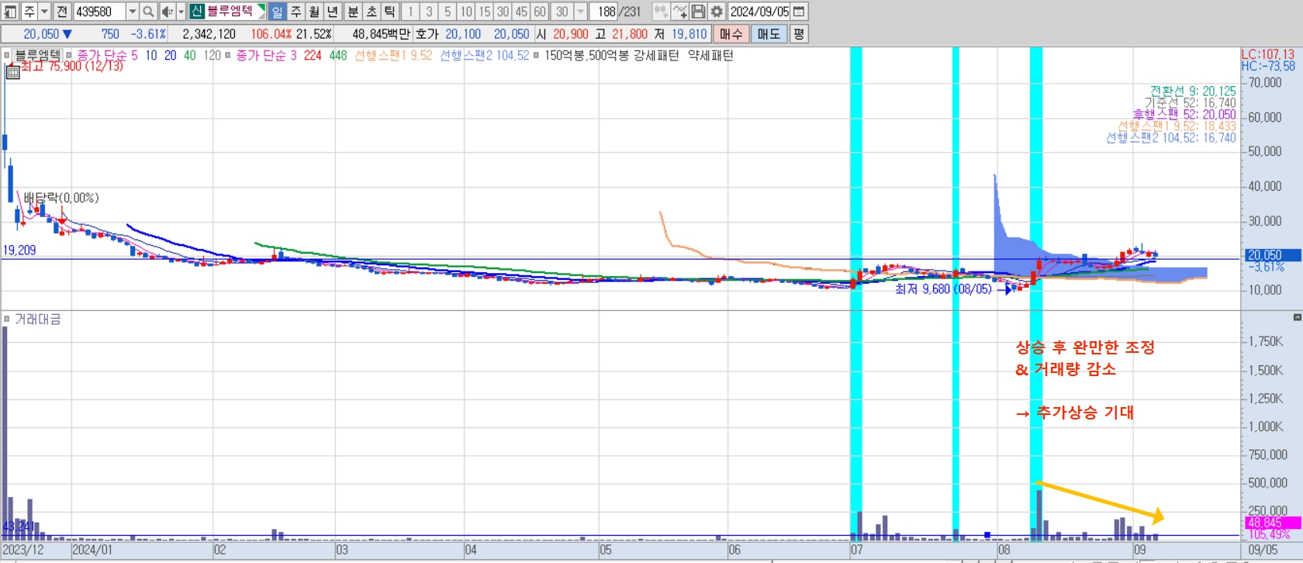1303x563 pixels.
Task: Set interval with the 45 button
Action: pyautogui.click(x=521, y=12)
